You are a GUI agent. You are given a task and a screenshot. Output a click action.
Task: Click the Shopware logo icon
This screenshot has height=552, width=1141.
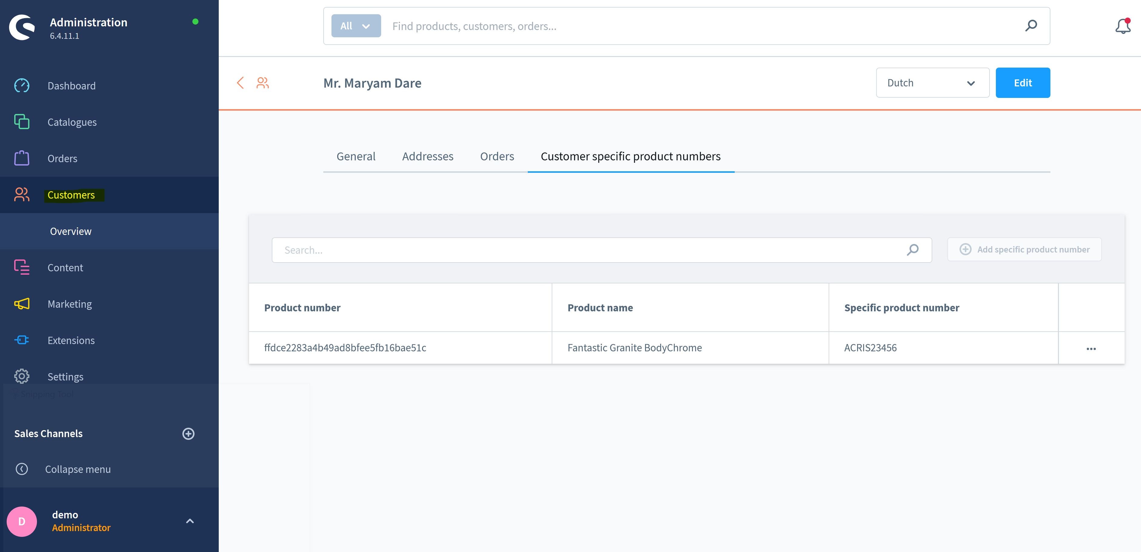[22, 28]
